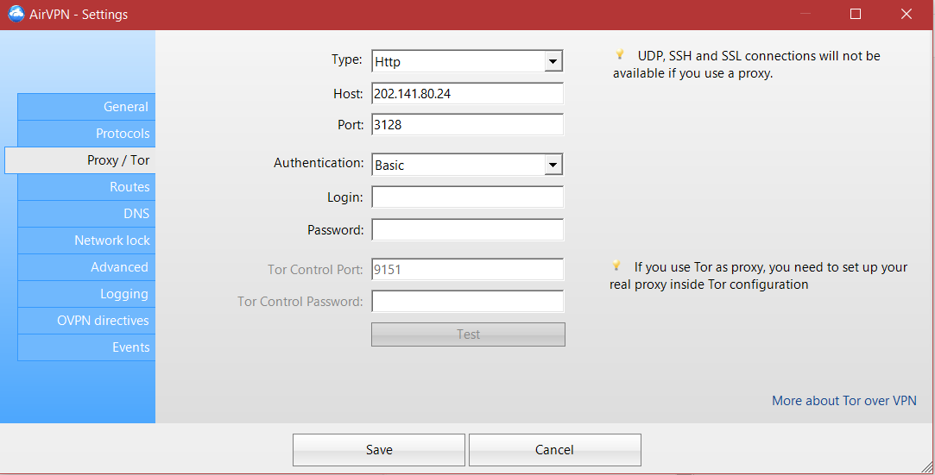Open the DNS settings tab
935x475 pixels.
pos(86,214)
